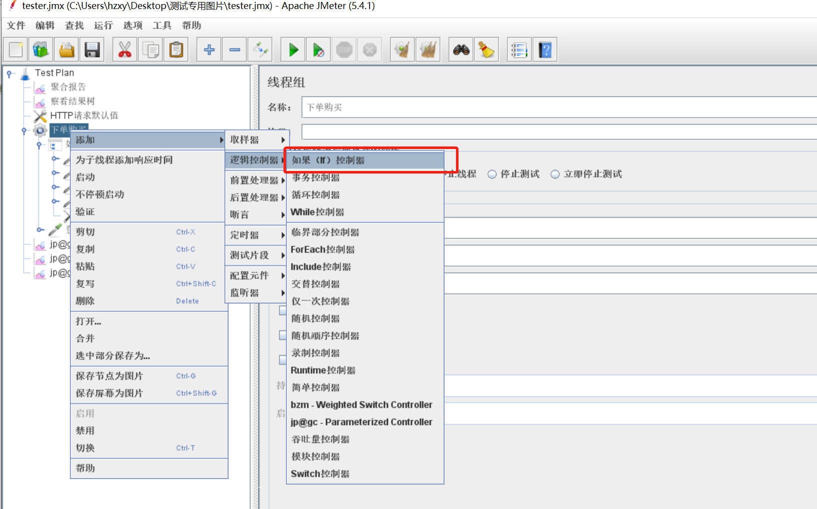Viewport: 817px width, 509px height.
Task: Choose While控制器 from submenu
Action: 365,212
